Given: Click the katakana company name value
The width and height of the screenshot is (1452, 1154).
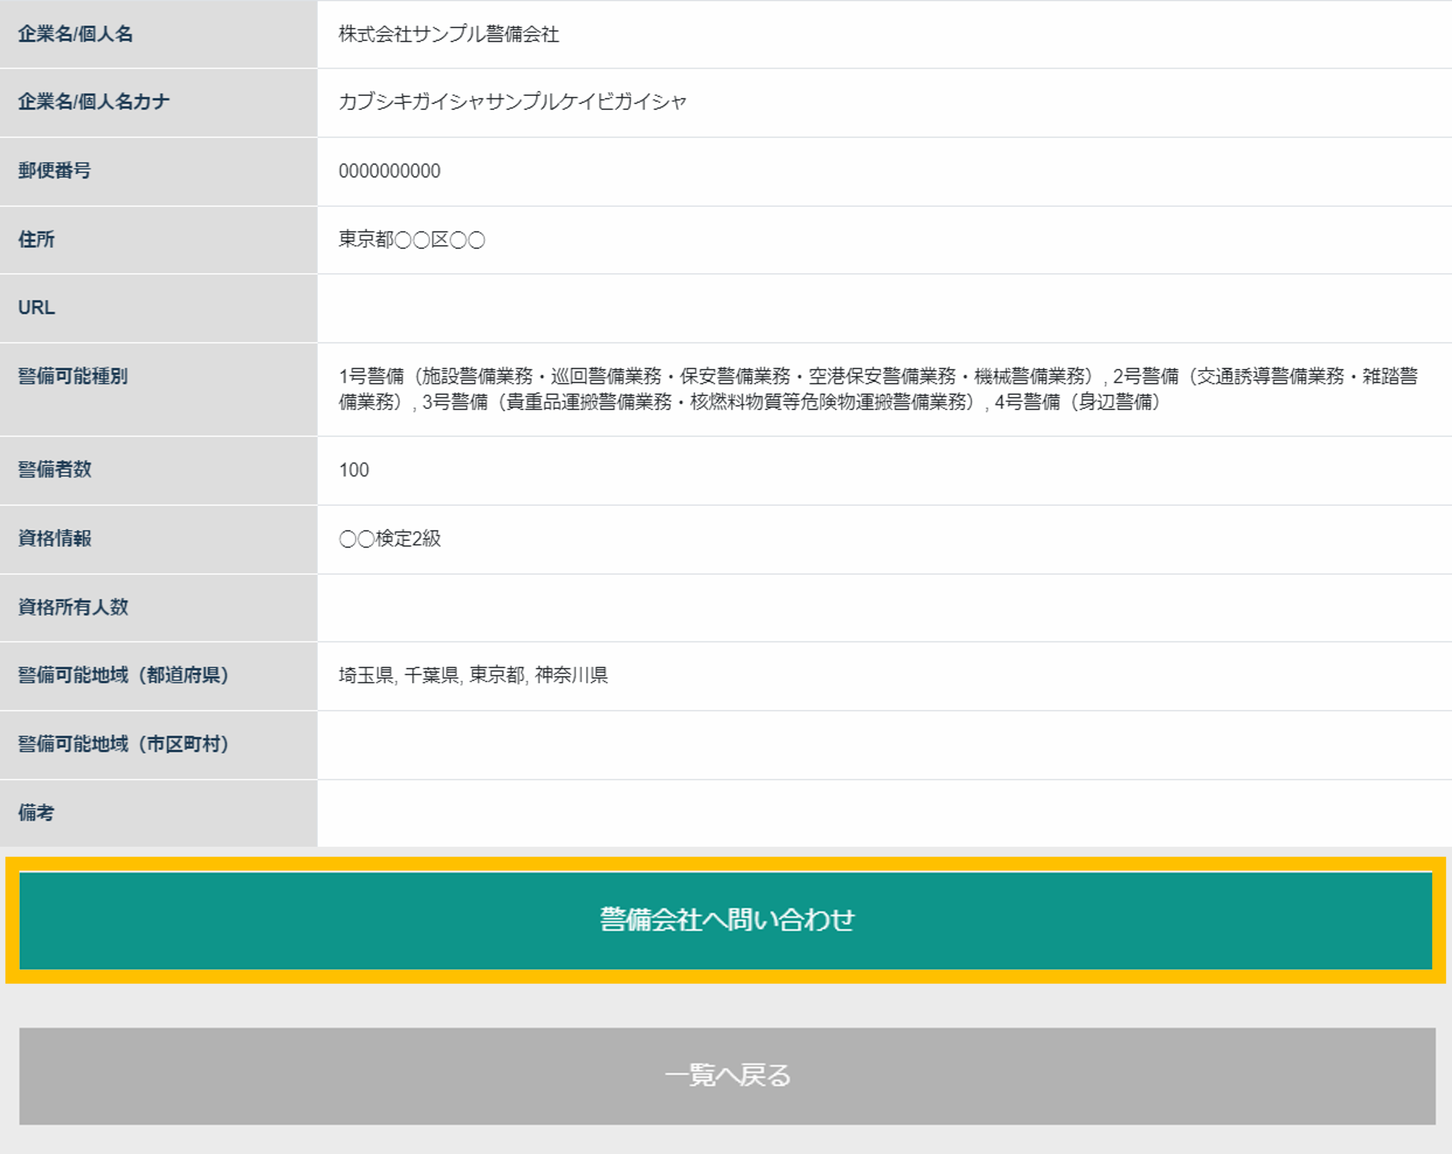Looking at the screenshot, I should [512, 102].
